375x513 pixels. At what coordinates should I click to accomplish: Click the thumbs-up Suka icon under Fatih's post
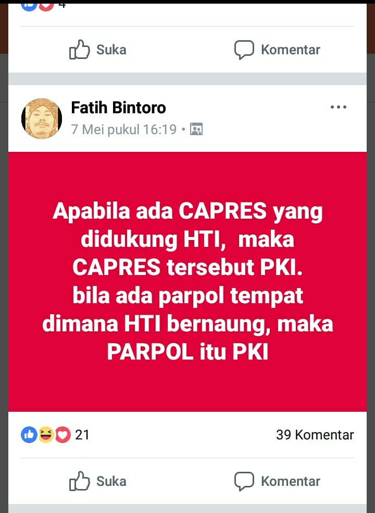click(79, 481)
